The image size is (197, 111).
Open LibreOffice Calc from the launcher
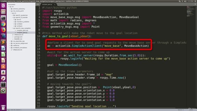3,54
